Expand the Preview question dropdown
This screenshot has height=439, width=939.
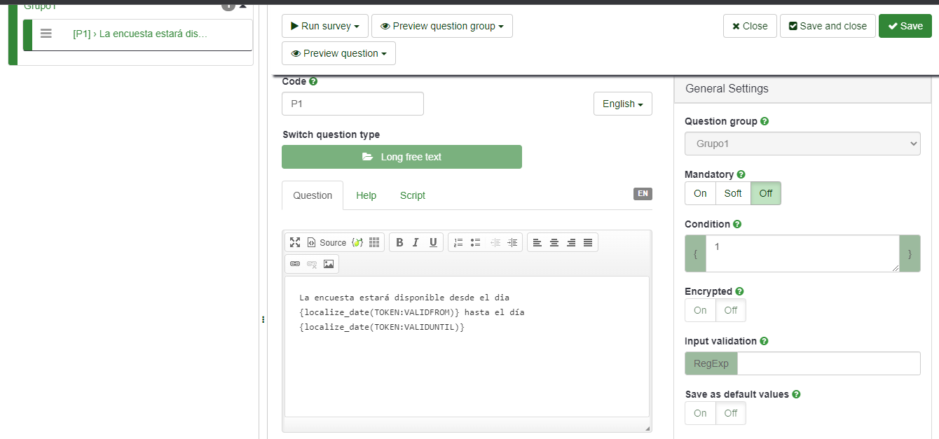click(x=338, y=53)
